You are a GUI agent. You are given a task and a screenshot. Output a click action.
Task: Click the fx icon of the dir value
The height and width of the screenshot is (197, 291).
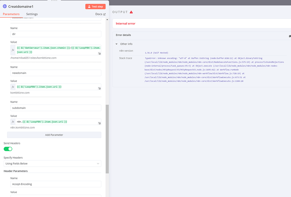click(x=13, y=50)
